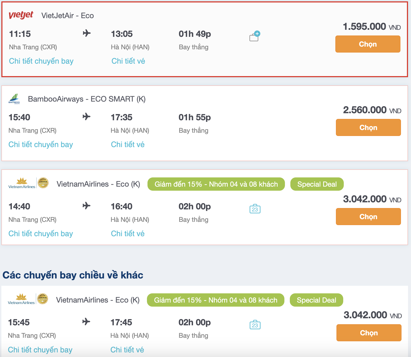
Task: Click the VietJet airline logo
Action: (21, 15)
